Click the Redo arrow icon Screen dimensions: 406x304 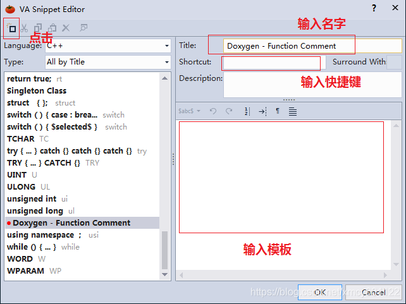coord(229,111)
